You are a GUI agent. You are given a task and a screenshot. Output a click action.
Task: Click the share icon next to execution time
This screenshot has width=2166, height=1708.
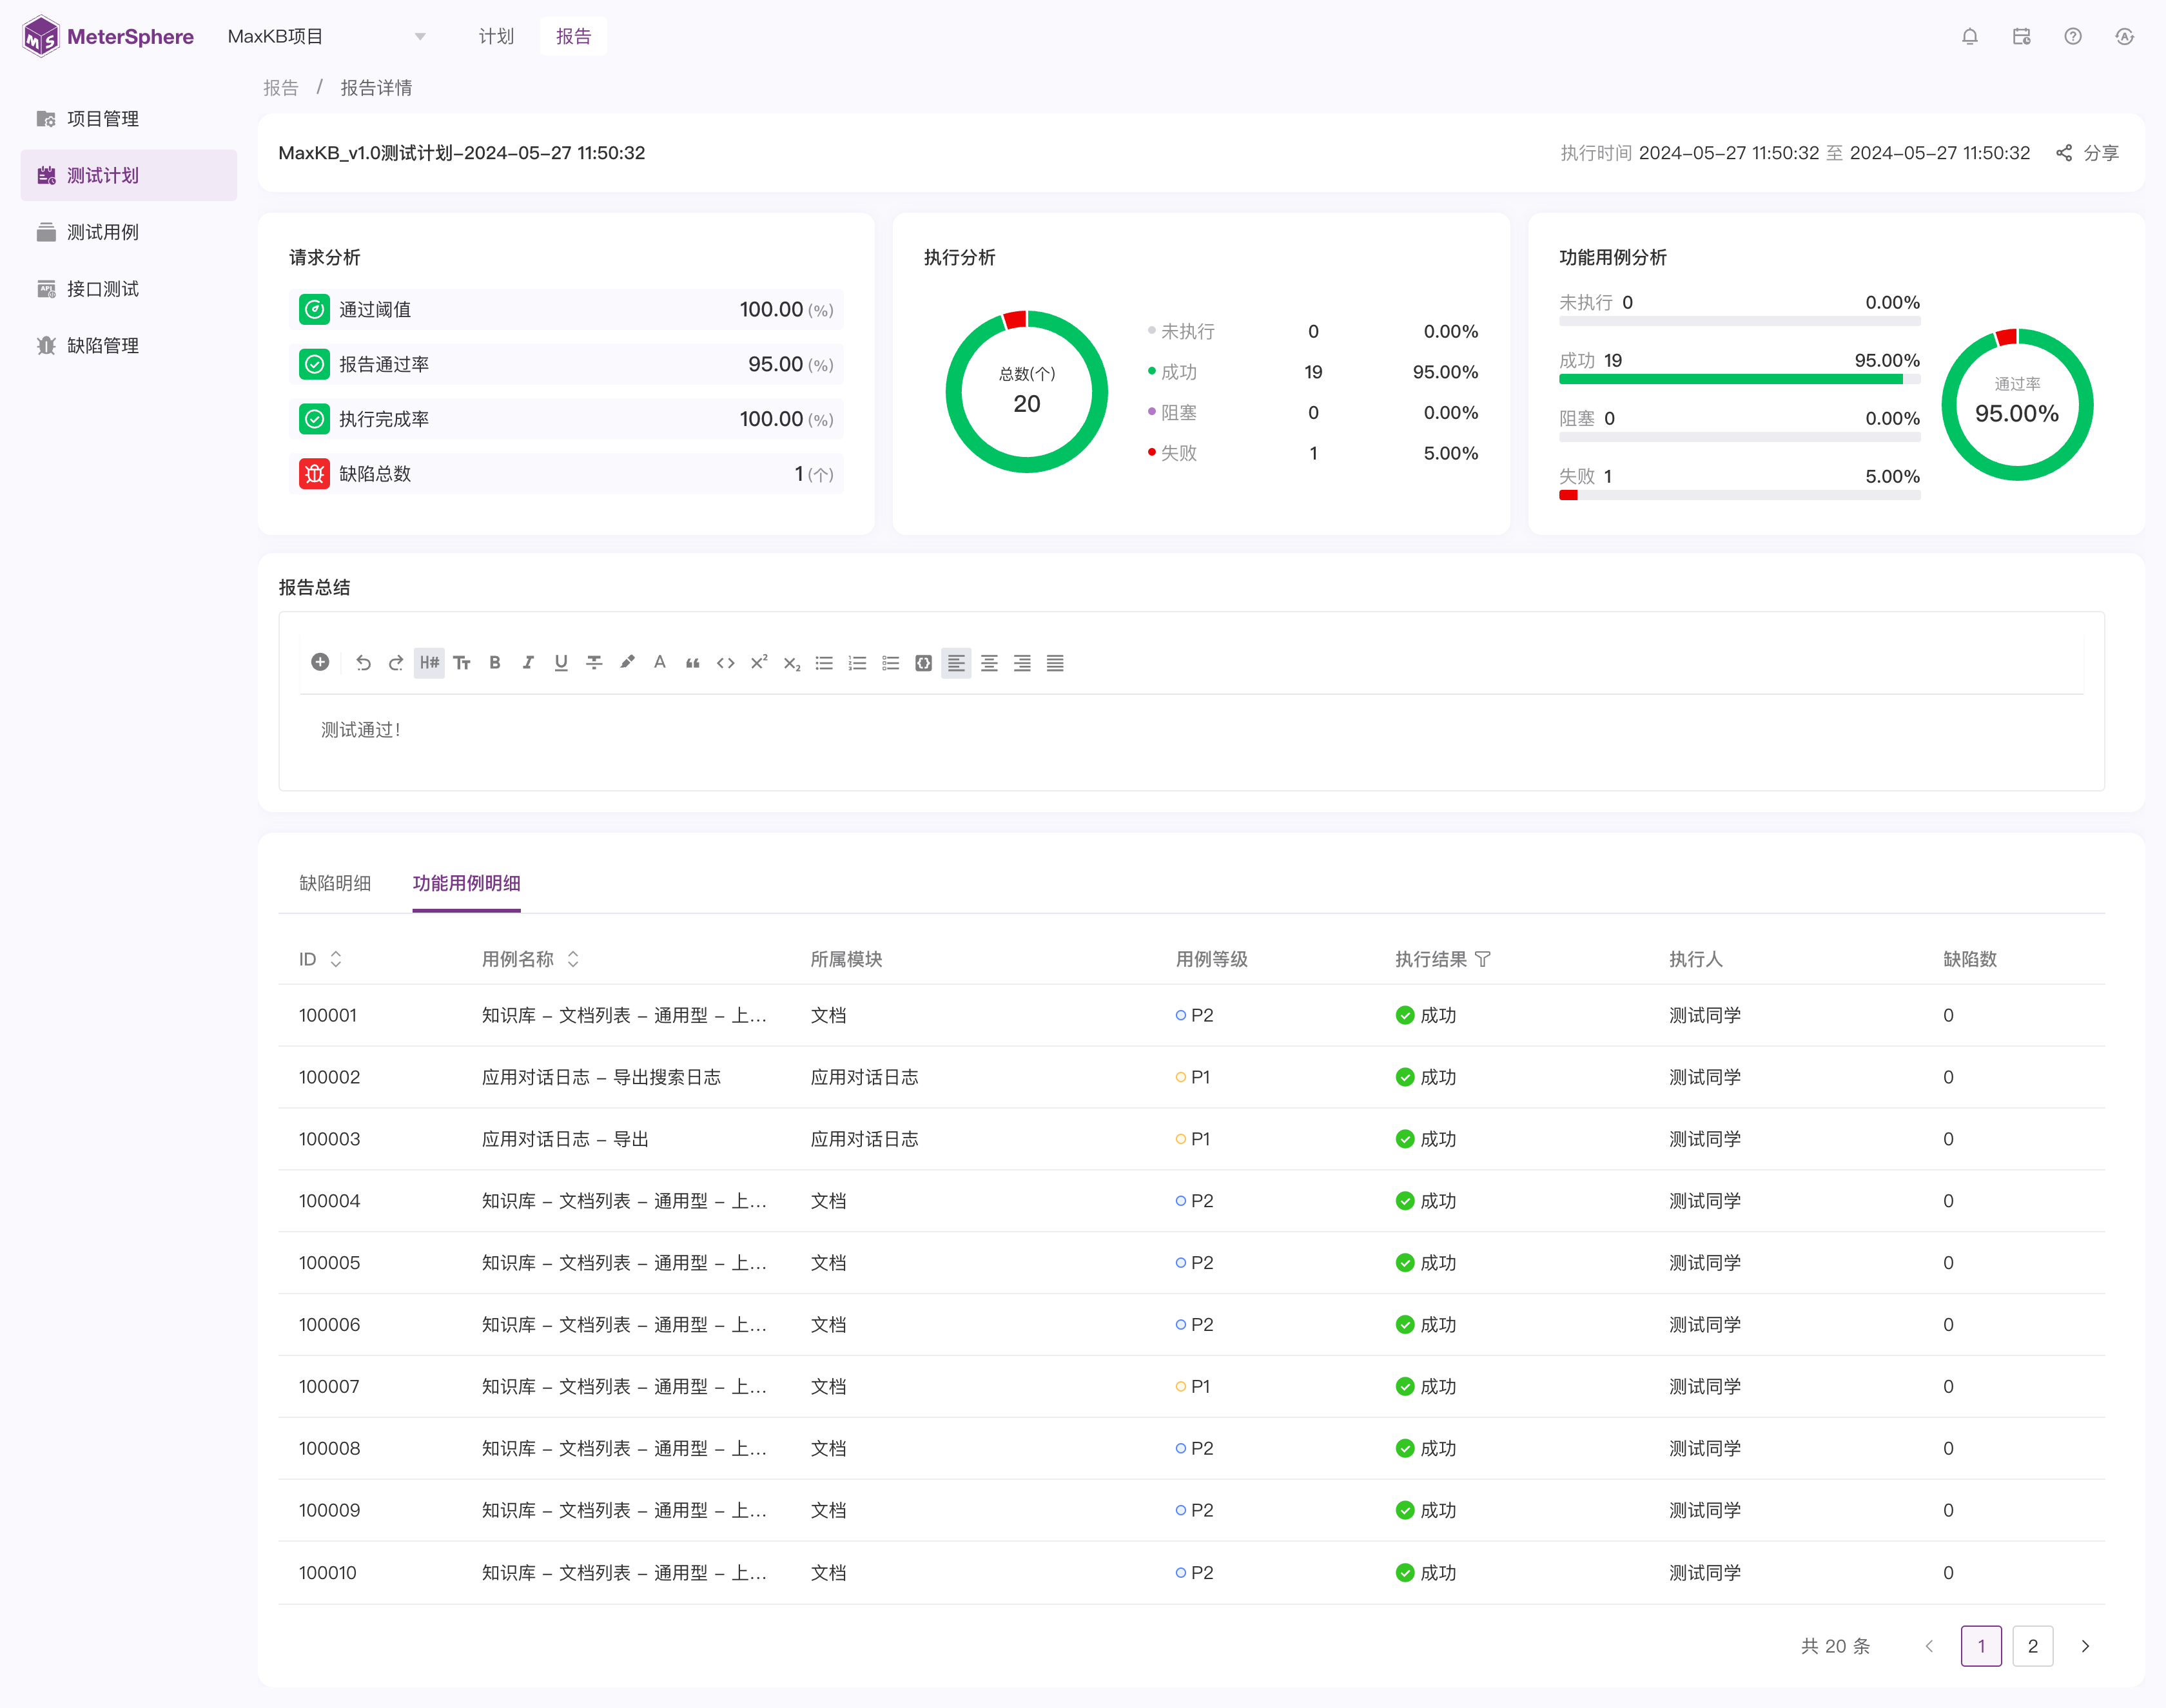point(2063,153)
